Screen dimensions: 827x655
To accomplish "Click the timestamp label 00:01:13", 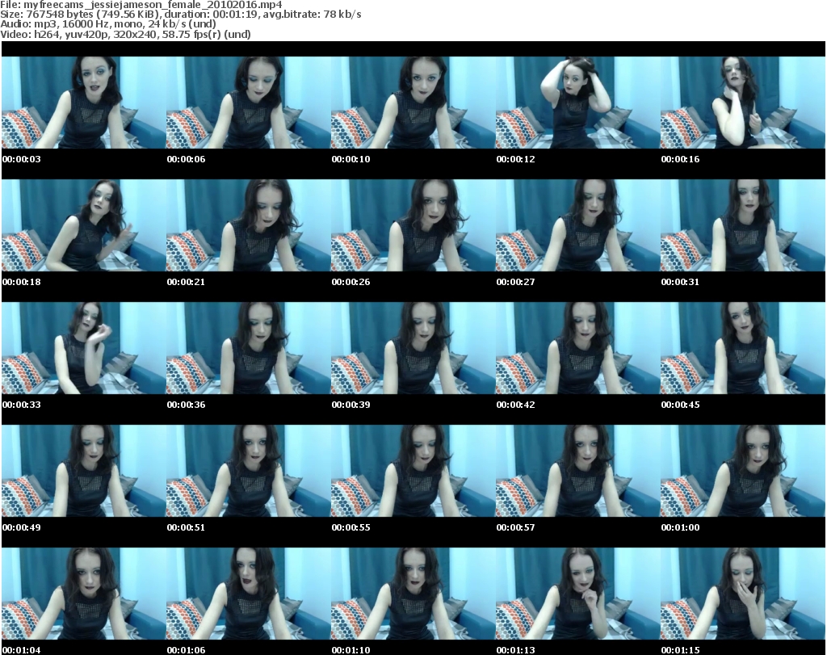I will click(515, 650).
